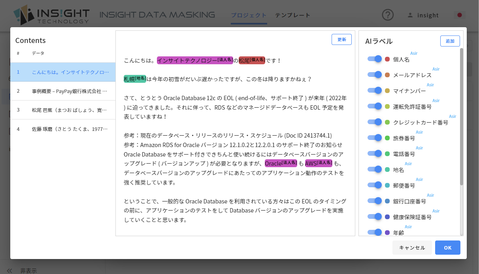Click the 更新 button
479x274 pixels.
pos(341,39)
